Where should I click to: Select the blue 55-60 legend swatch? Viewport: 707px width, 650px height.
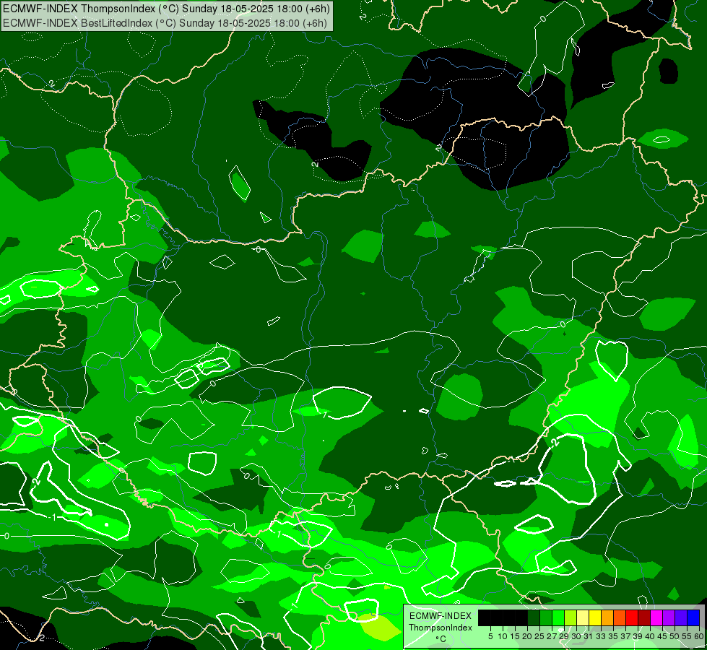tap(693, 617)
